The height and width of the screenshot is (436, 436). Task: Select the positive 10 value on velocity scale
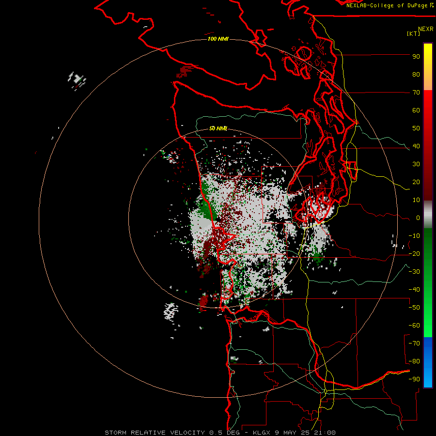pyautogui.click(x=416, y=200)
